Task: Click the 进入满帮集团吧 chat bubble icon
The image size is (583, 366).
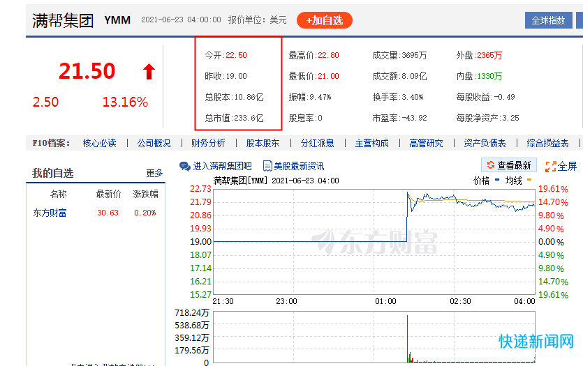Action: tap(185, 166)
